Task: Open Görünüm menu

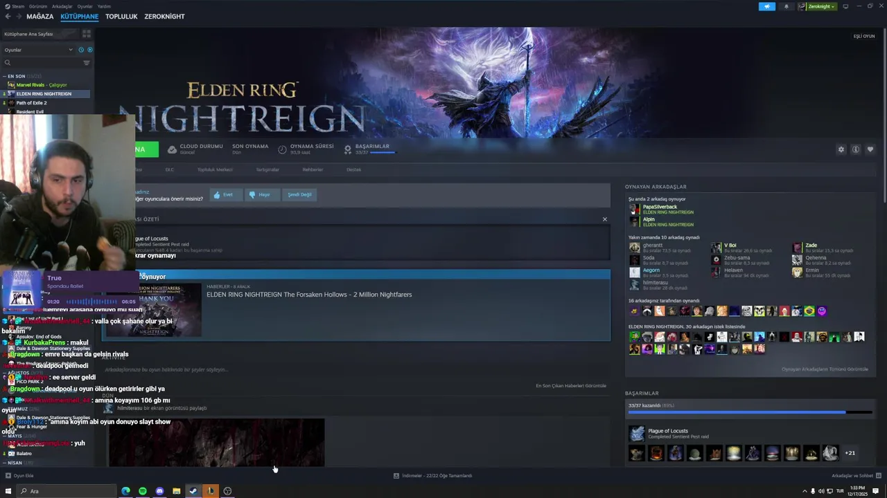Action: click(x=38, y=6)
